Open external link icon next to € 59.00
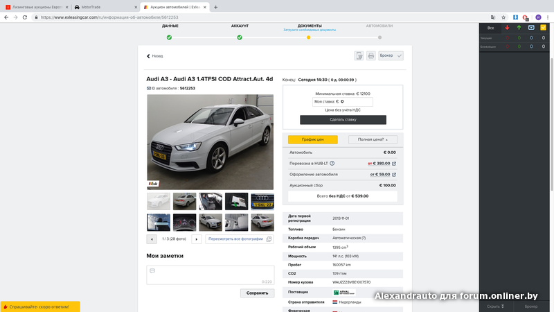This screenshot has width=554, height=312. (x=394, y=175)
